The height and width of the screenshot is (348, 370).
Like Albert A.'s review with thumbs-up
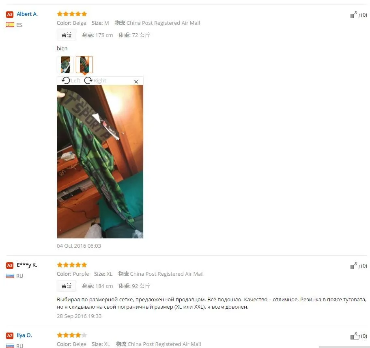[355, 15]
